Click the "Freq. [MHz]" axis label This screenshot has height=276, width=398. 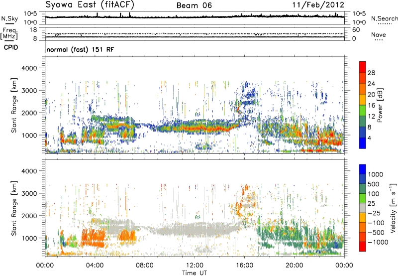[9, 33]
